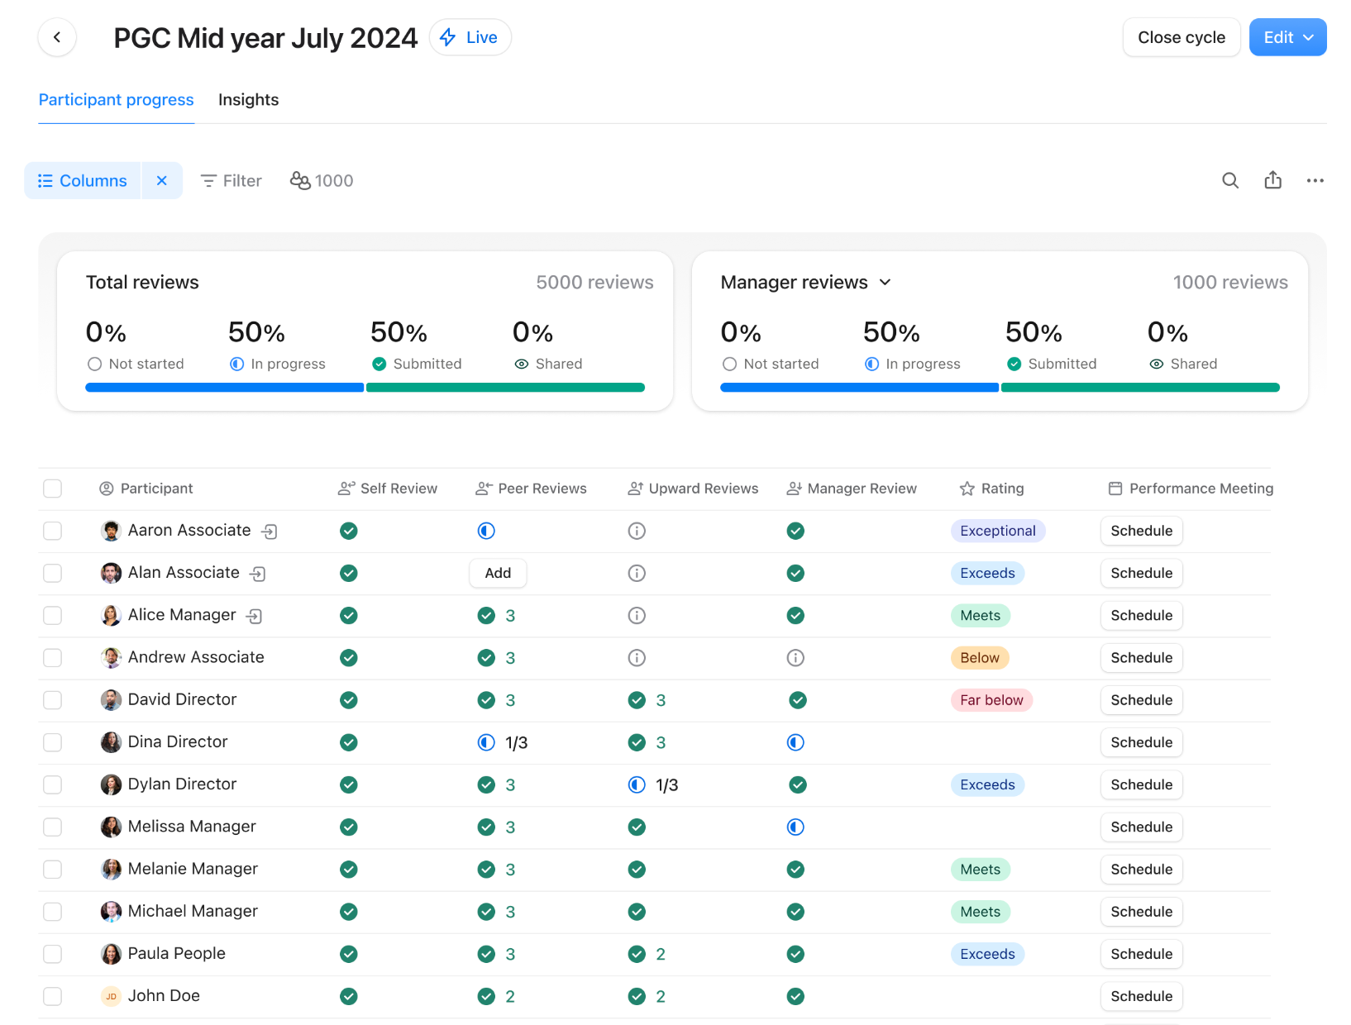Clear the Columns selection with the X
The width and height of the screenshot is (1351, 1025).
click(162, 180)
